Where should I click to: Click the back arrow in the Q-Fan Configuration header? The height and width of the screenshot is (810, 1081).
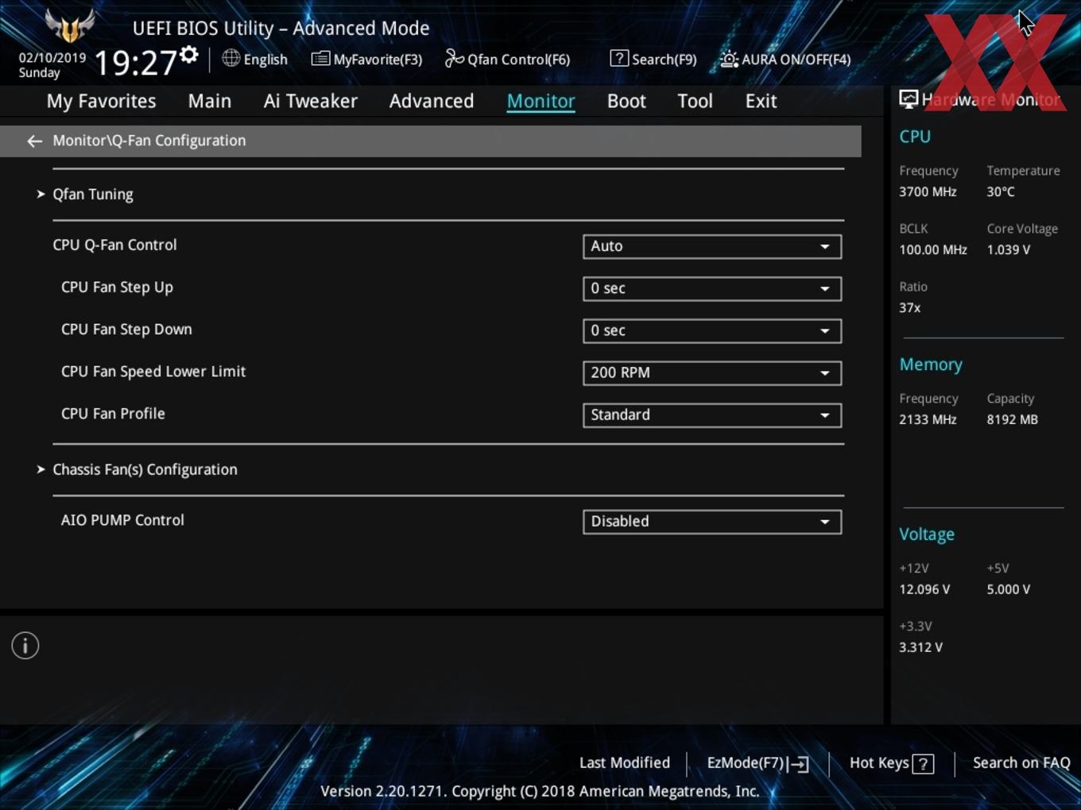point(34,141)
